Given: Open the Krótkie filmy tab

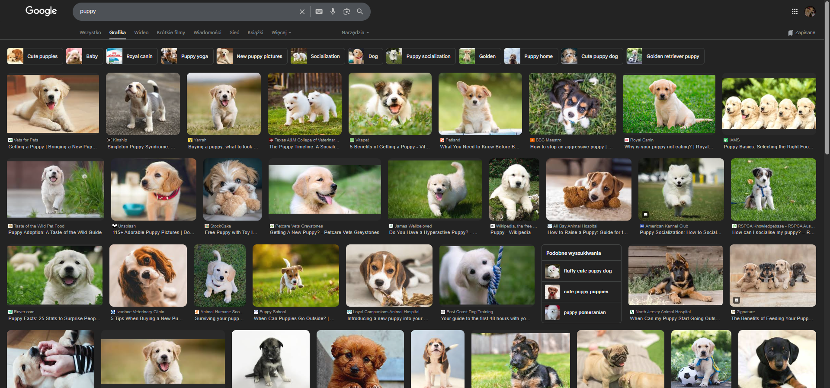Looking at the screenshot, I should [171, 32].
